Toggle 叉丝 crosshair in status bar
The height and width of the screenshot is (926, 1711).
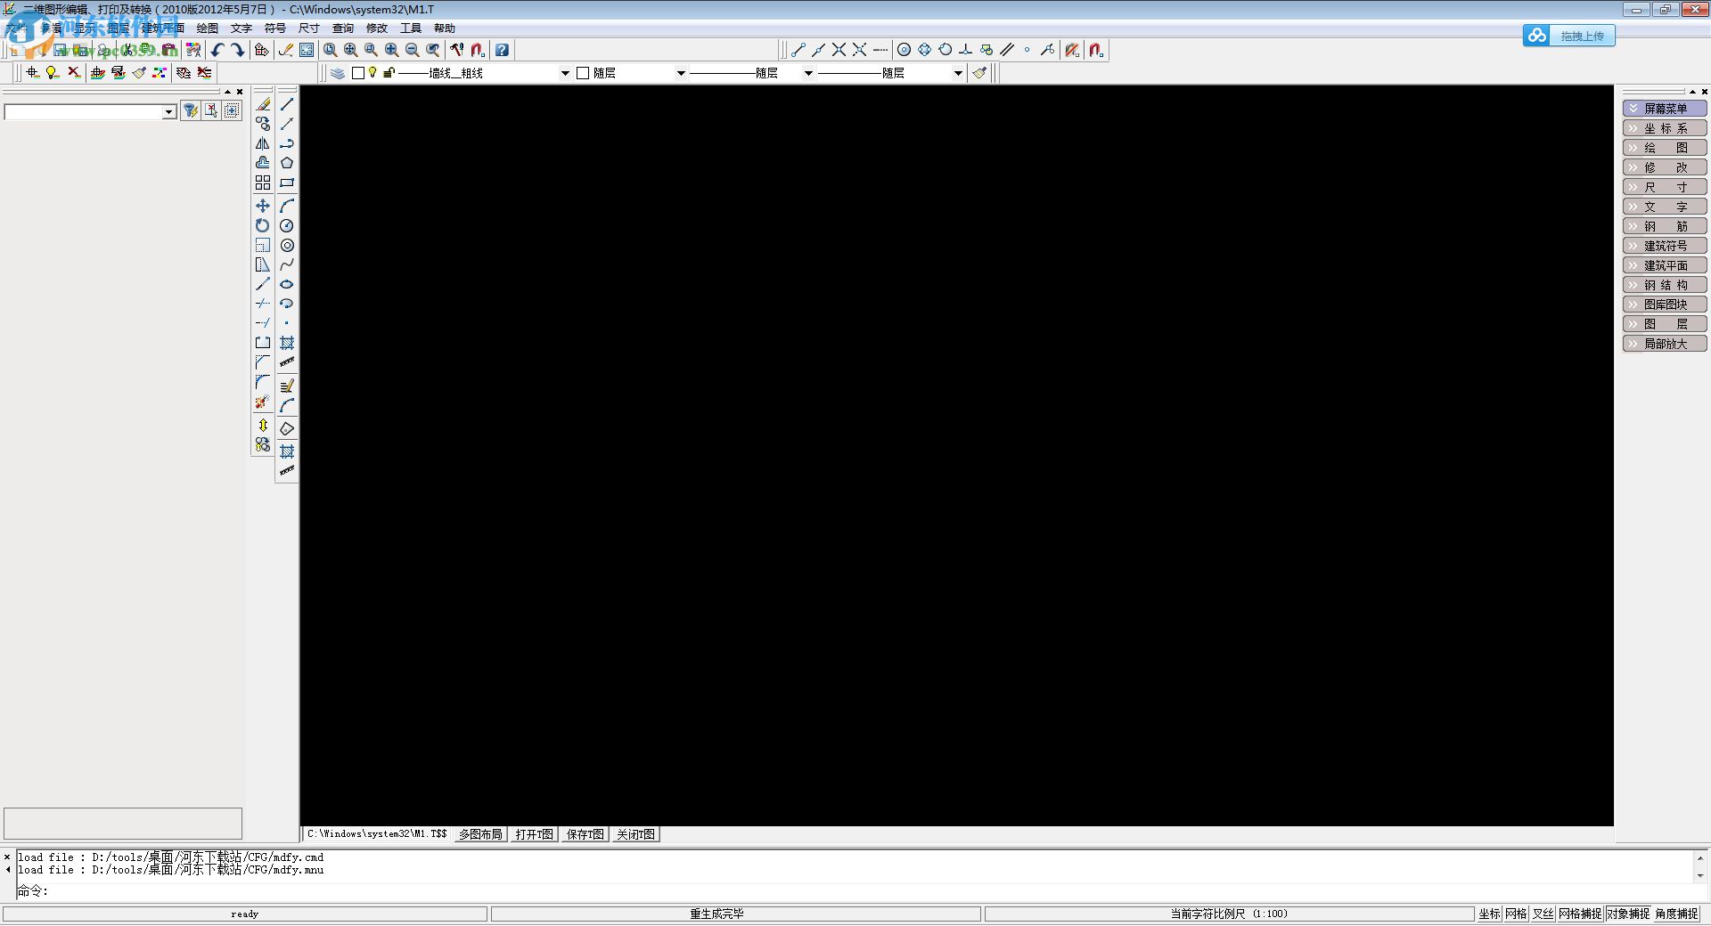[x=1543, y=914]
